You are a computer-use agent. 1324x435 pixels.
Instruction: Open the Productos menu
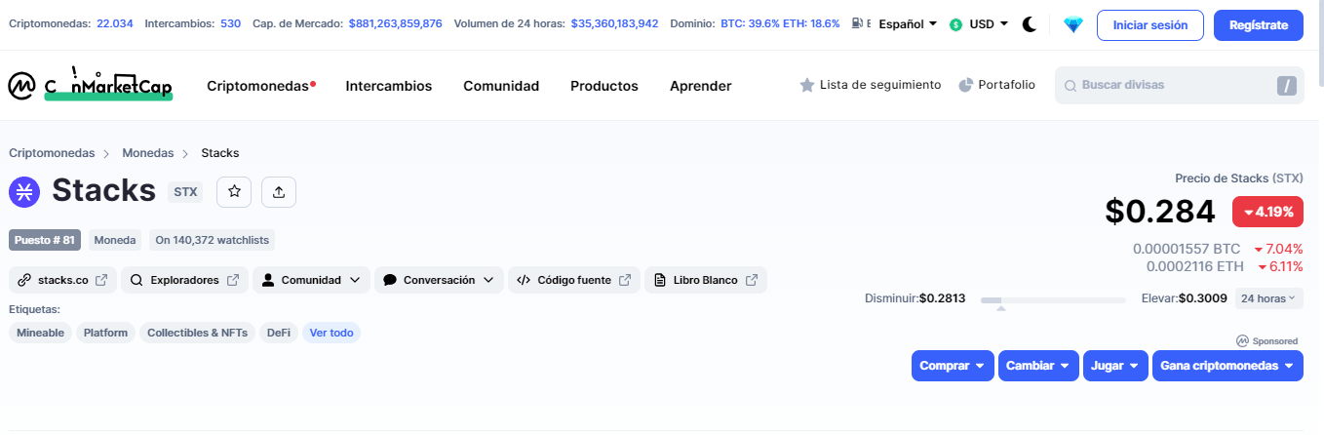604,86
